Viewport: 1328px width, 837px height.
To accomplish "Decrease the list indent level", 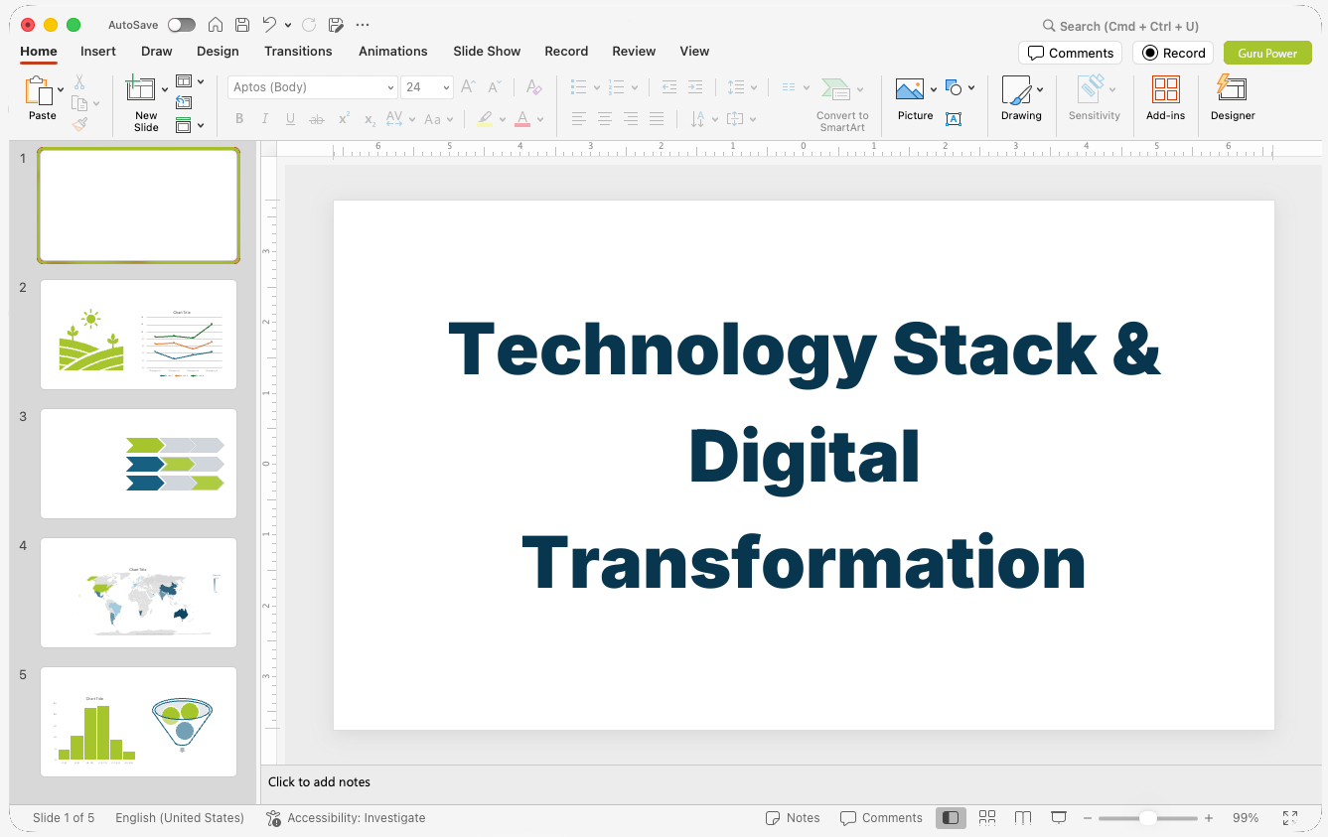I will pos(669,87).
